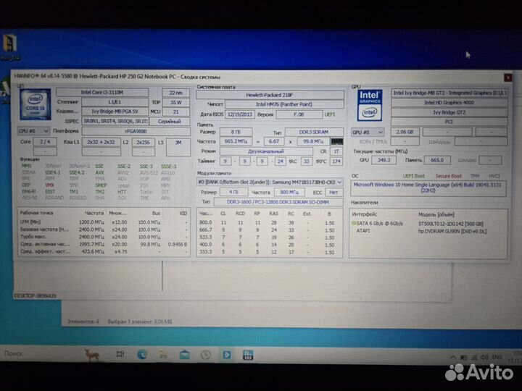Screen dimensions: 522x391
Task: Click the Intel HD Graphics 4000 field
Action: pyautogui.click(x=449, y=103)
